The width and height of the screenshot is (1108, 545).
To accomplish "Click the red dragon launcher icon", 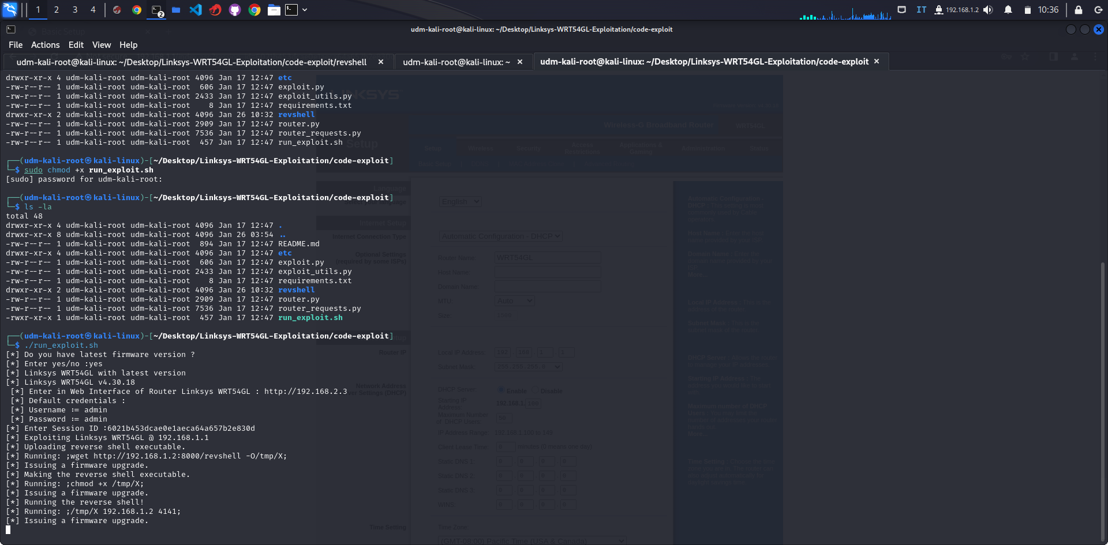I will pyautogui.click(x=215, y=10).
